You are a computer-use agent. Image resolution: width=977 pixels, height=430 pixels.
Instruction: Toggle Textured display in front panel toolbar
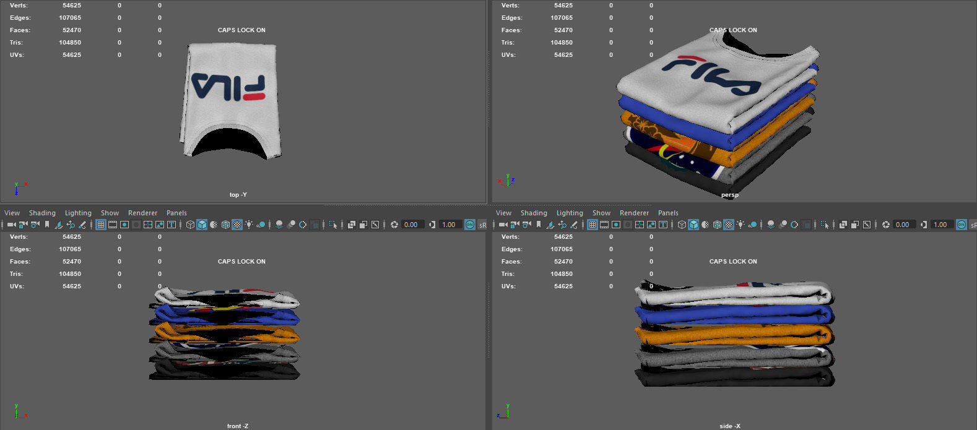pyautogui.click(x=237, y=225)
